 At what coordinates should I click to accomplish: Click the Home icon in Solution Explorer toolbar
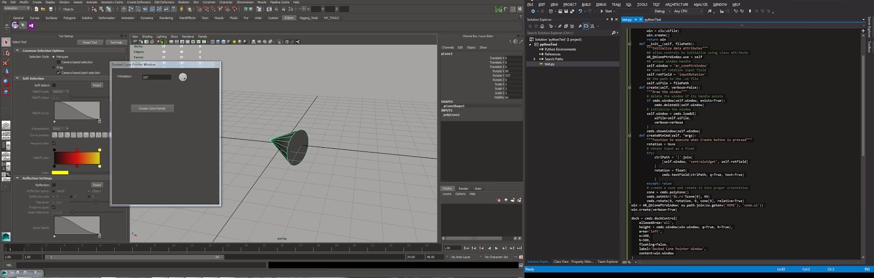[x=542, y=26]
